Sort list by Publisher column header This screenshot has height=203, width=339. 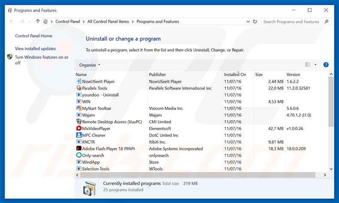pos(157,74)
